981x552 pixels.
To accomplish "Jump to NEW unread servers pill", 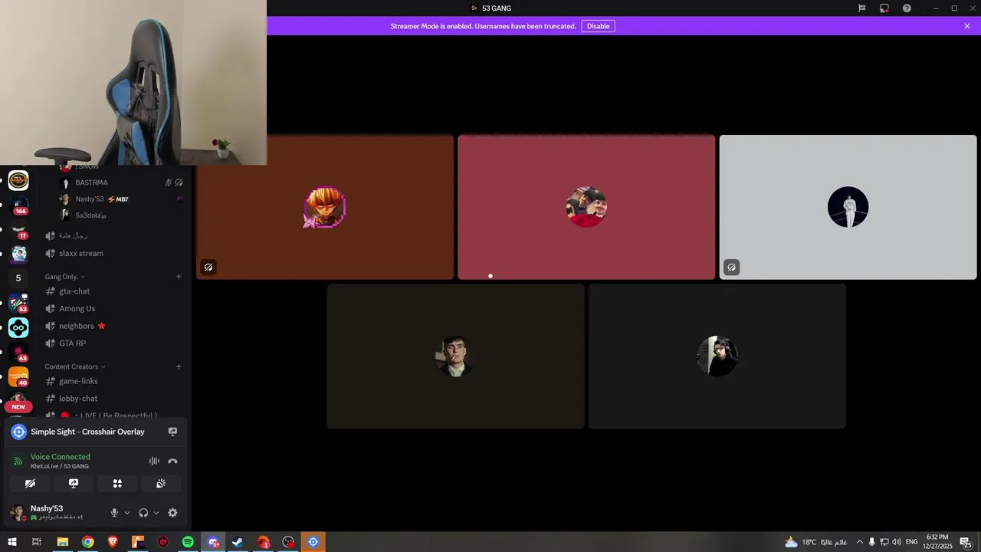I will point(18,407).
